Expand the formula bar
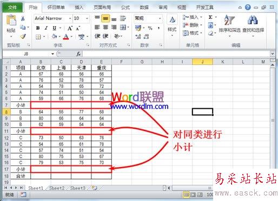278x201 pixels. tap(273, 54)
